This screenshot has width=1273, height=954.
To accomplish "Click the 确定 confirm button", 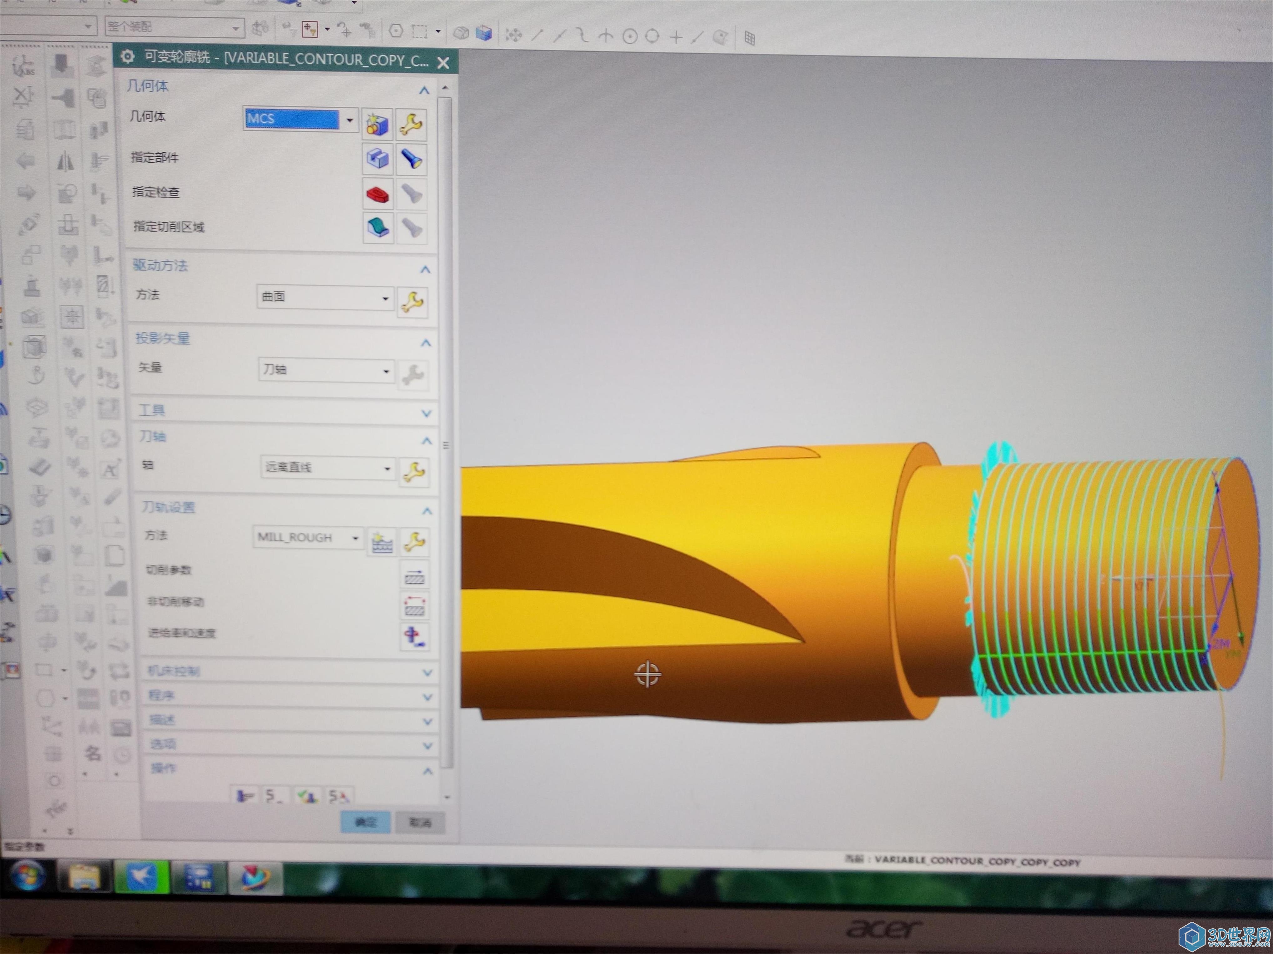I will (366, 822).
